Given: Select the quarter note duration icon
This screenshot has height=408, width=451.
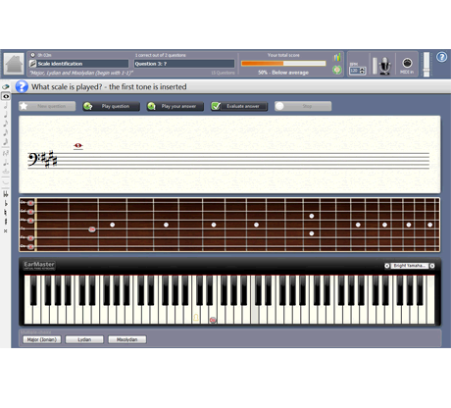Looking at the screenshot, I should (6, 115).
